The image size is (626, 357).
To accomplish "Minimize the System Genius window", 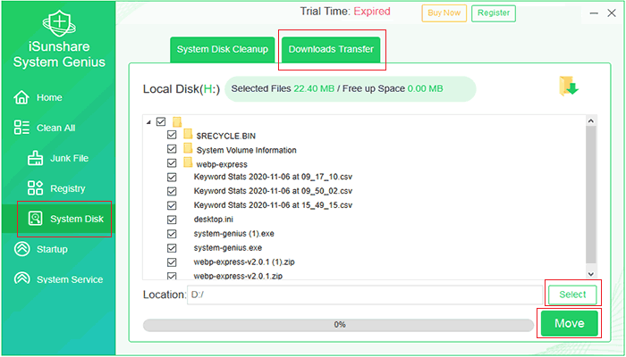I will coord(594,13).
